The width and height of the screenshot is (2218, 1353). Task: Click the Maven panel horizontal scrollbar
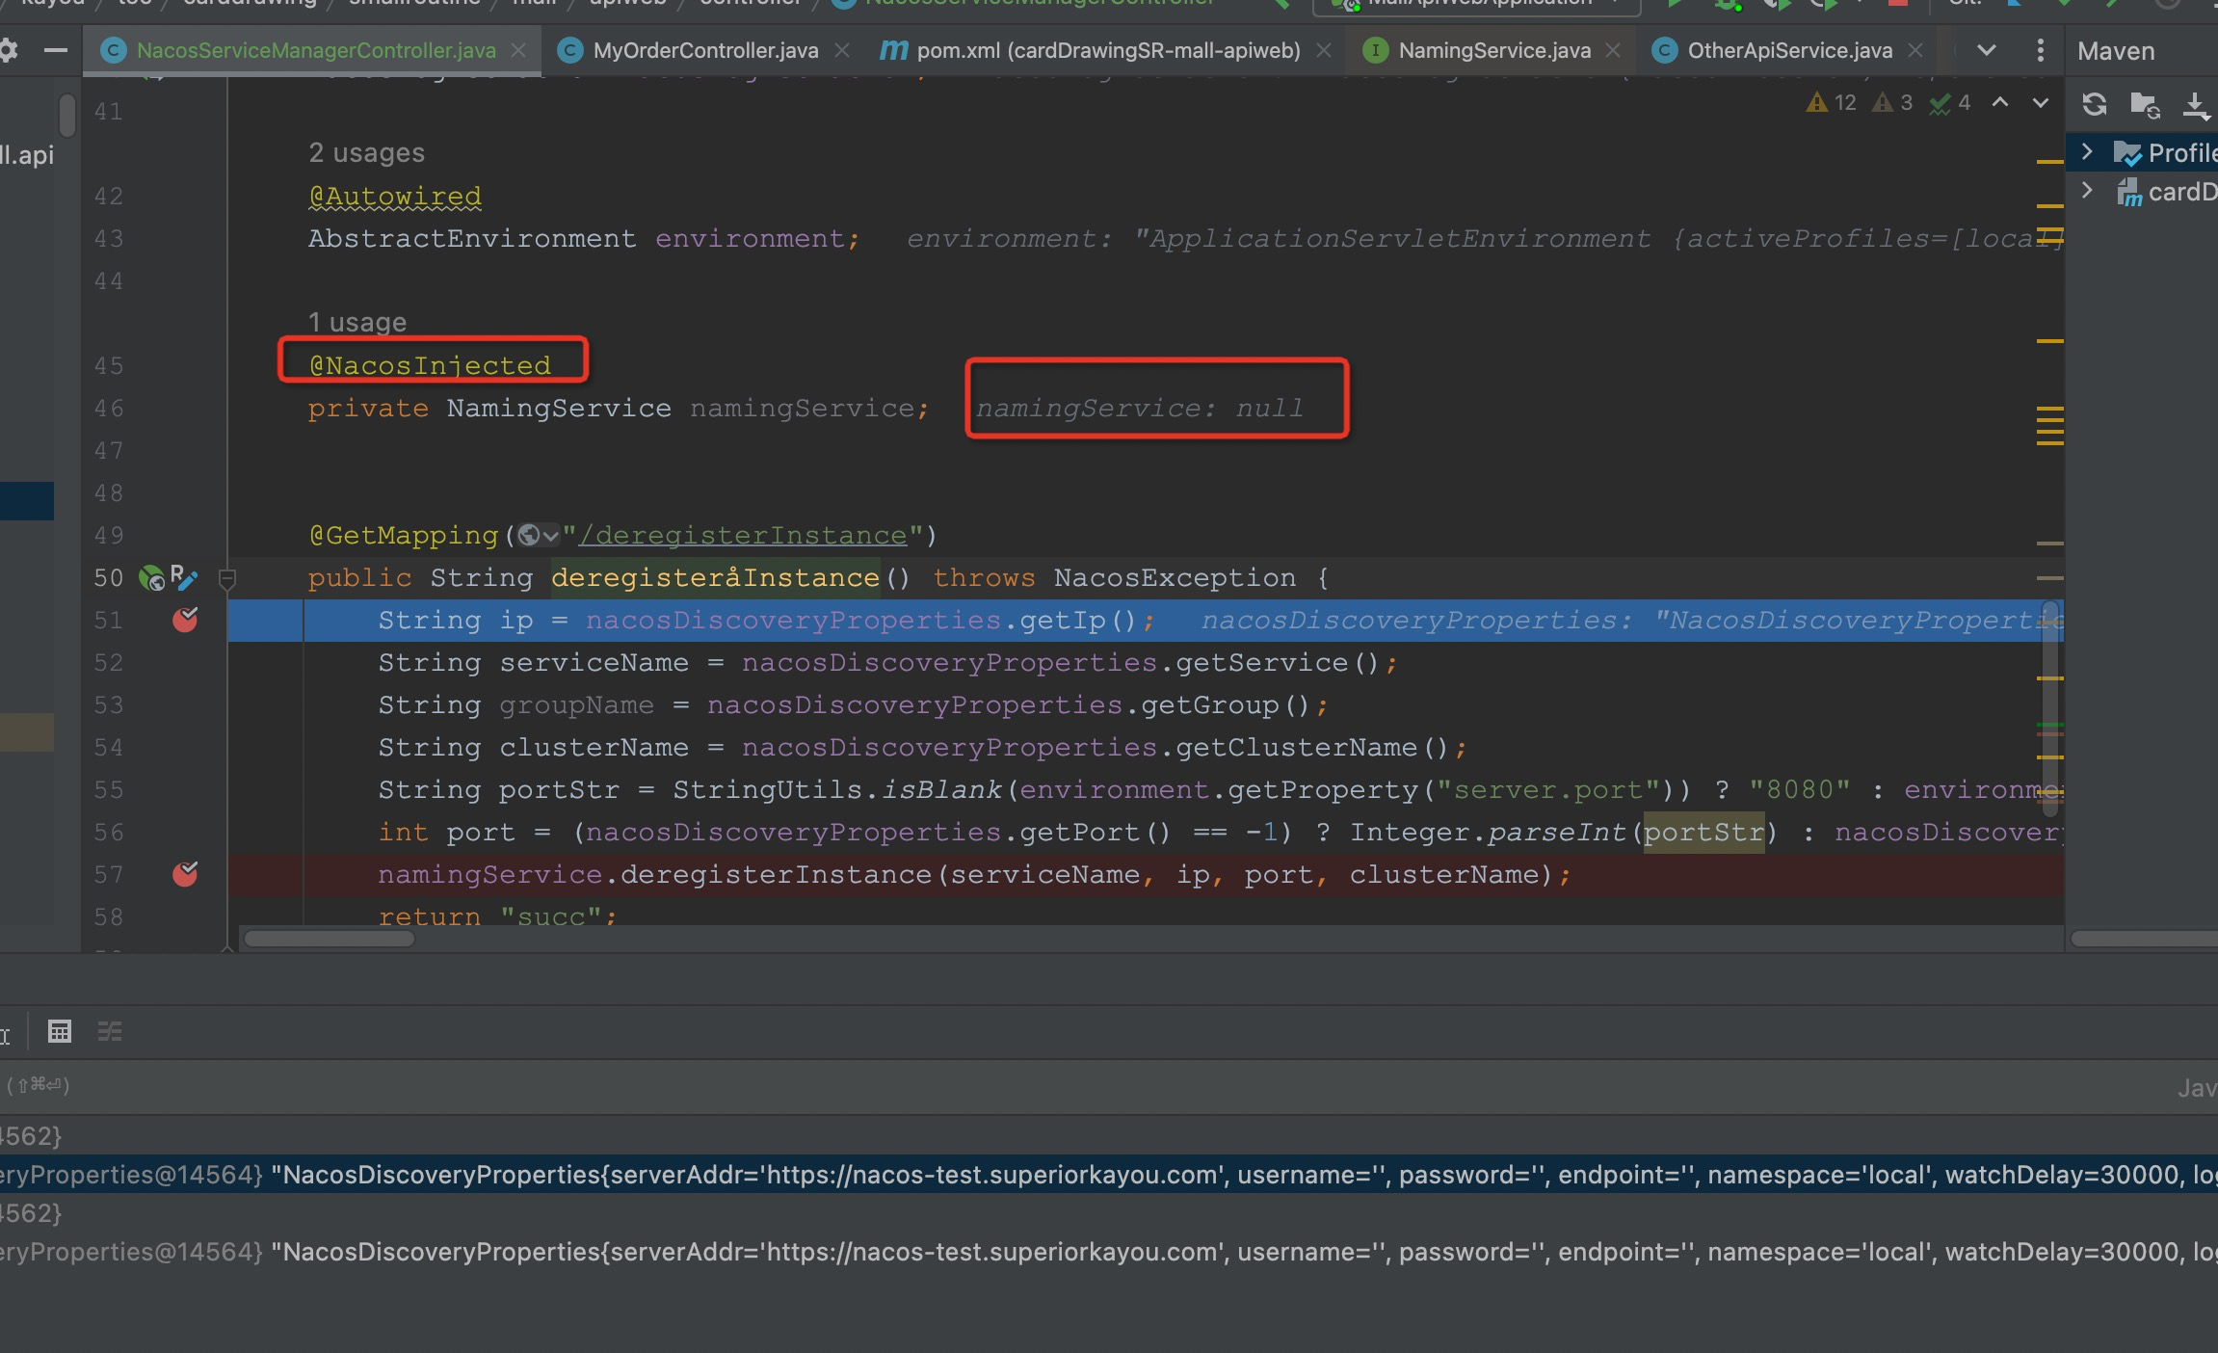(x=2144, y=939)
